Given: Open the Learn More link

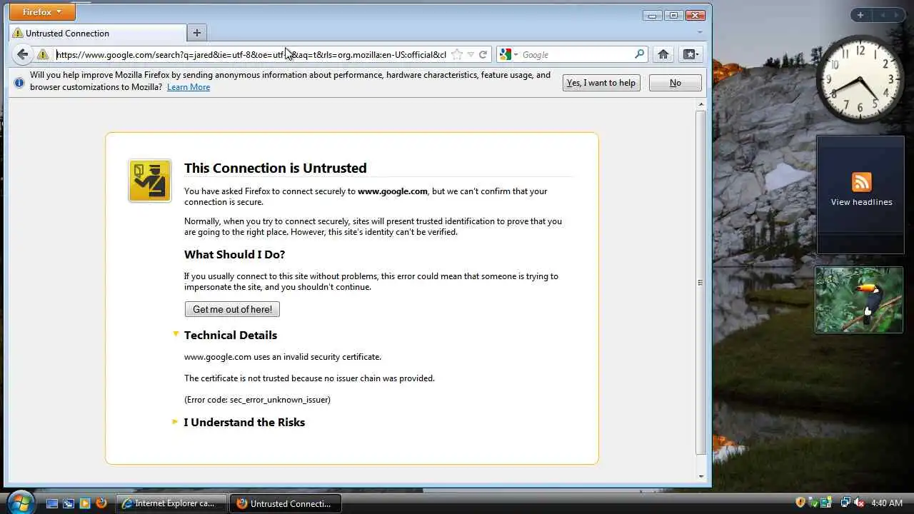Looking at the screenshot, I should coord(189,87).
